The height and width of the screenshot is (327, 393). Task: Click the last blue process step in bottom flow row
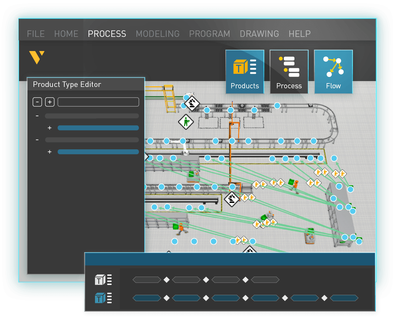click(344, 298)
